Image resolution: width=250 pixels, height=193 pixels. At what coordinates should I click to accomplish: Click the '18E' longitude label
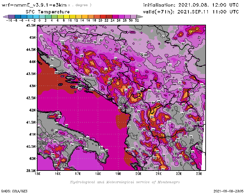tap(98, 174)
